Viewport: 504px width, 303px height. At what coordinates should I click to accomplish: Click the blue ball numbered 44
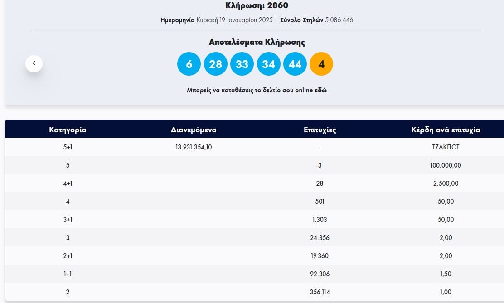point(295,64)
